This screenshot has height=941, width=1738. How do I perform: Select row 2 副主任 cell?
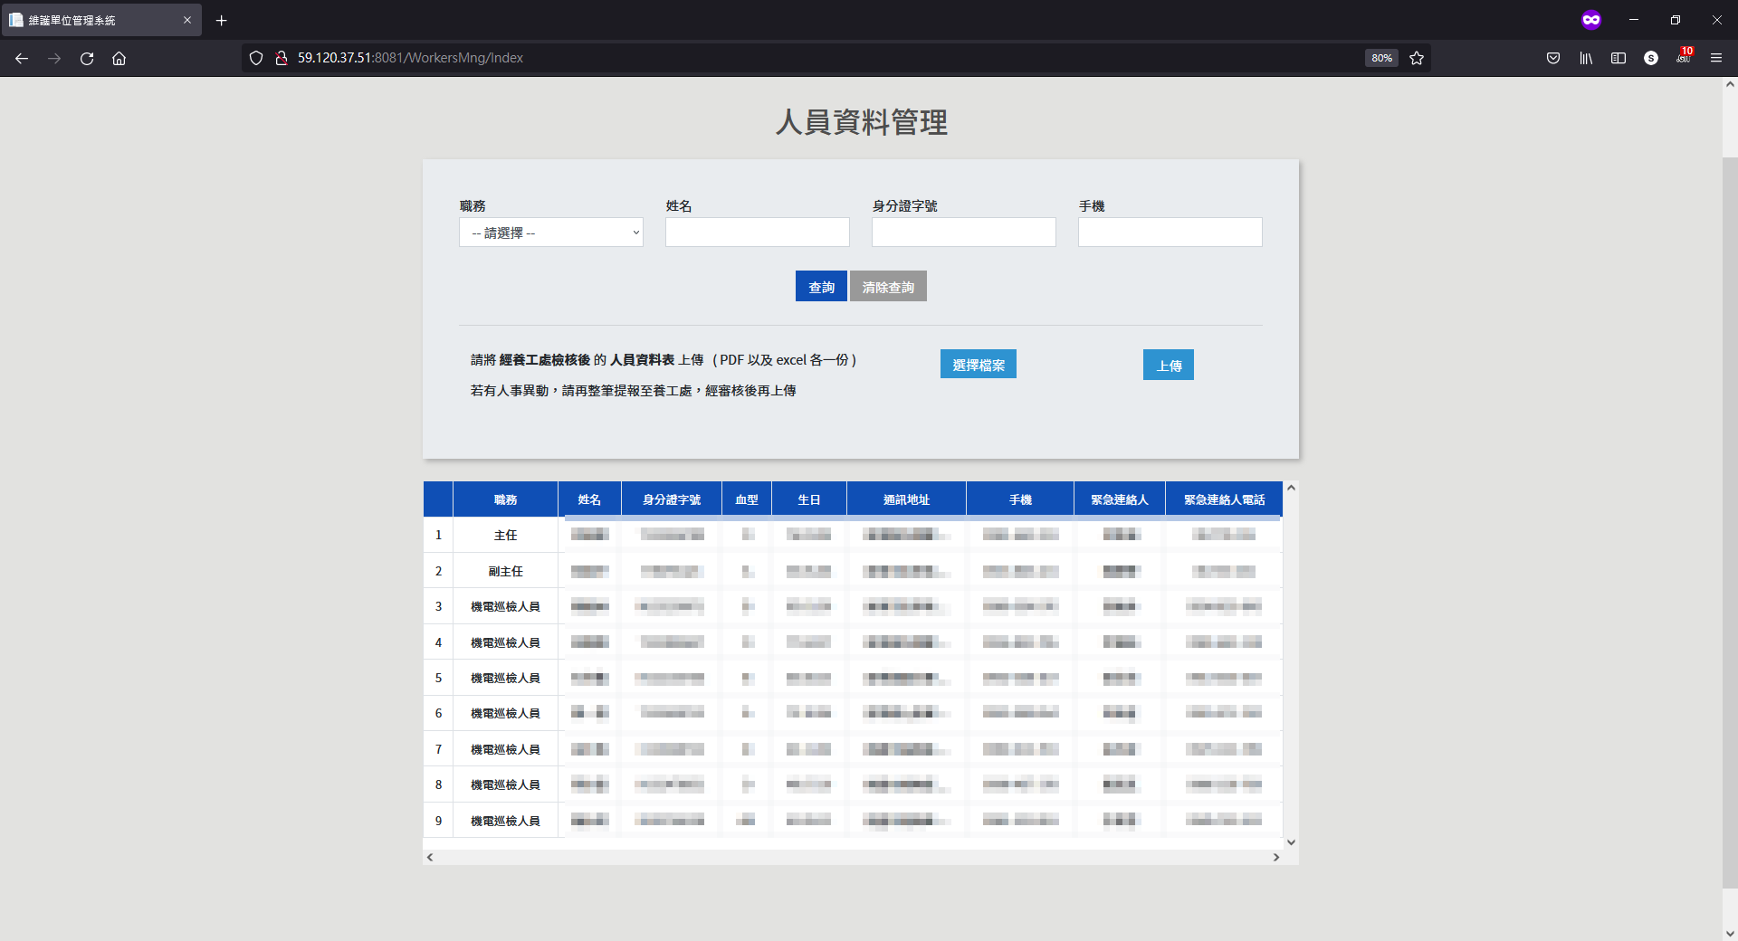tap(505, 571)
